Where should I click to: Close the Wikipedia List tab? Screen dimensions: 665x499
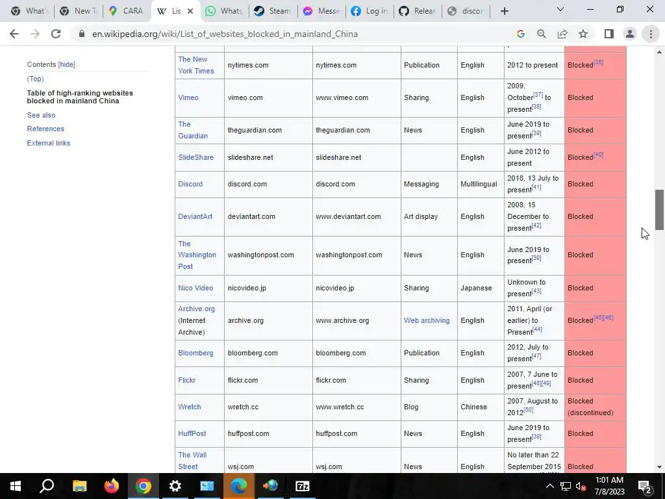(x=190, y=11)
